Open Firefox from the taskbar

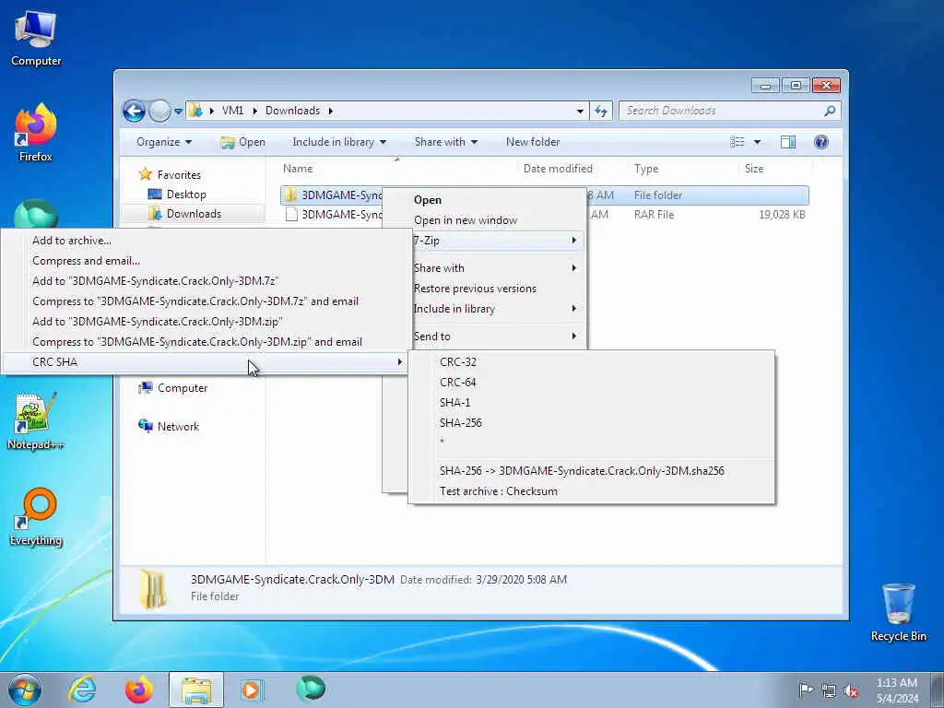click(139, 690)
